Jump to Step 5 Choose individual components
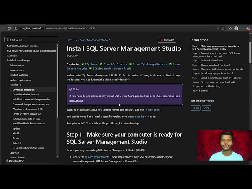 point(217,69)
